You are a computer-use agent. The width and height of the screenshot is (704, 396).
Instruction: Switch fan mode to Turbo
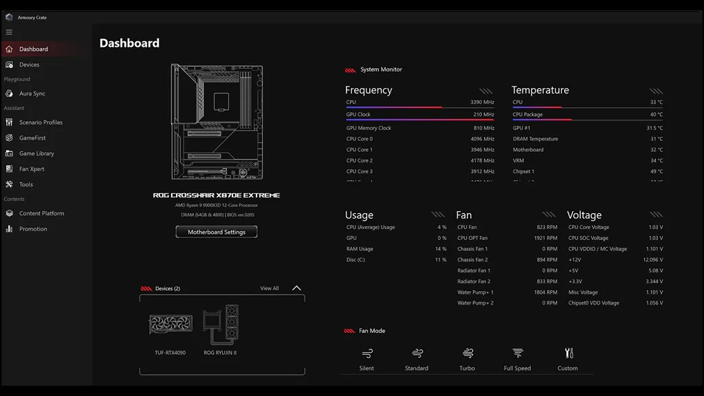(467, 353)
